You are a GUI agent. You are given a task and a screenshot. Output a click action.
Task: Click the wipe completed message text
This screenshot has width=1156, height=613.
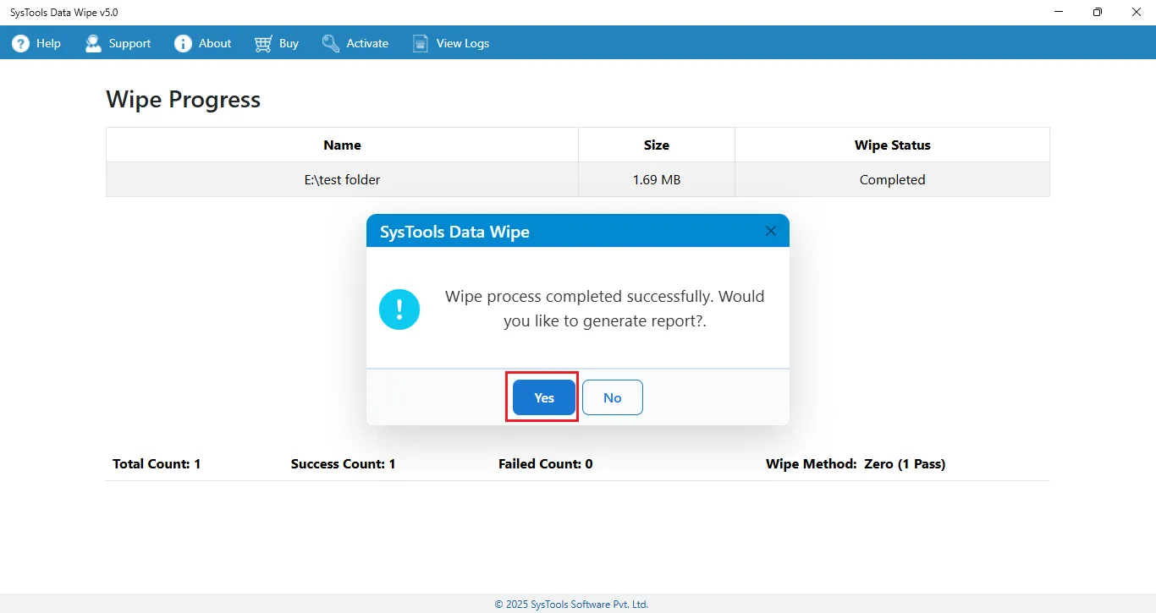(604, 309)
